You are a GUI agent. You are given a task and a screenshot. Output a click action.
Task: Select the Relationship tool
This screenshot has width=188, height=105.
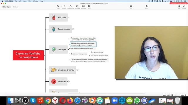(x=70, y=7)
